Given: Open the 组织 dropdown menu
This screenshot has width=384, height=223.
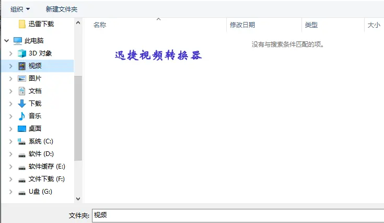Looking at the screenshot, I should point(20,9).
